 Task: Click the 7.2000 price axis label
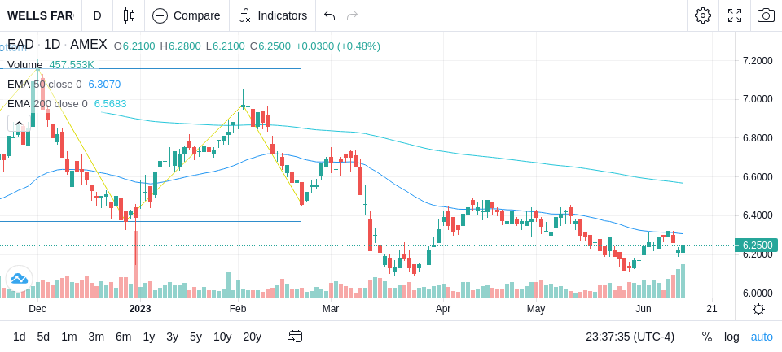click(758, 61)
